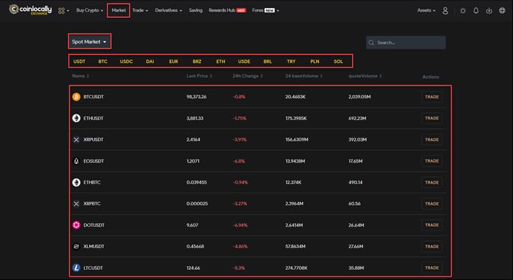Image resolution: width=513 pixels, height=280 pixels.
Task: Click TRADE button for ETHBTC
Action: coord(432,183)
